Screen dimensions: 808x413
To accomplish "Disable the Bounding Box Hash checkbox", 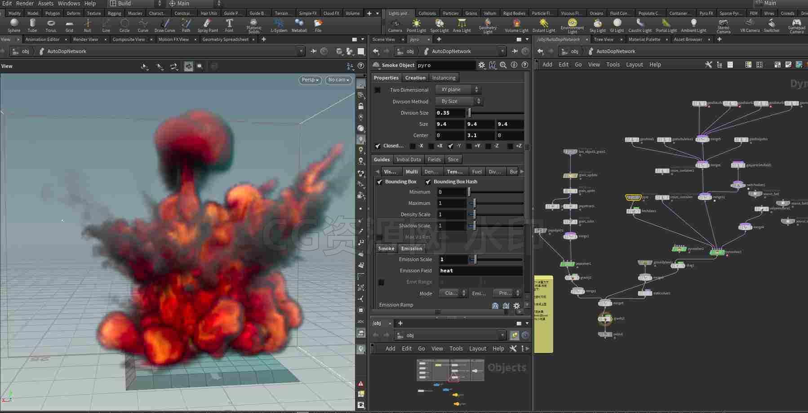I will click(x=428, y=182).
